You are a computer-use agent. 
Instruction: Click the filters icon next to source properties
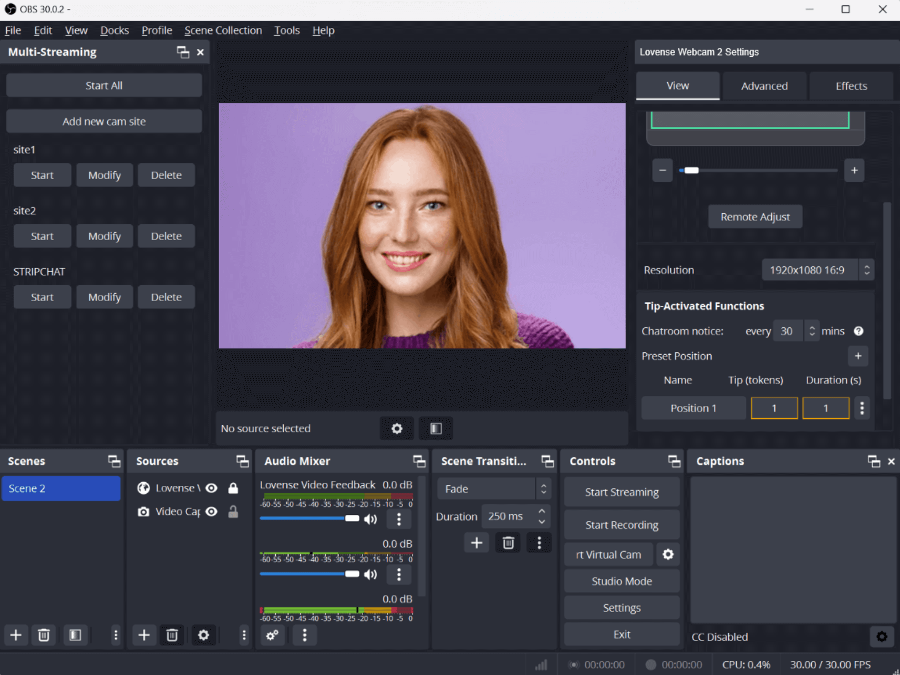point(436,429)
